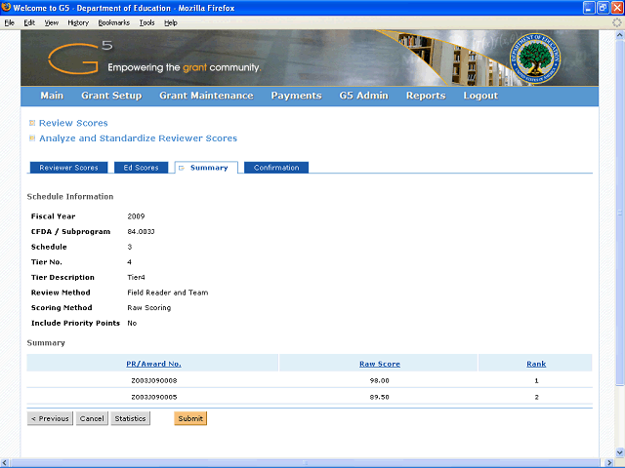This screenshot has height=468, width=625.
Task: Sort table by PR/Award No. column
Action: click(x=154, y=364)
